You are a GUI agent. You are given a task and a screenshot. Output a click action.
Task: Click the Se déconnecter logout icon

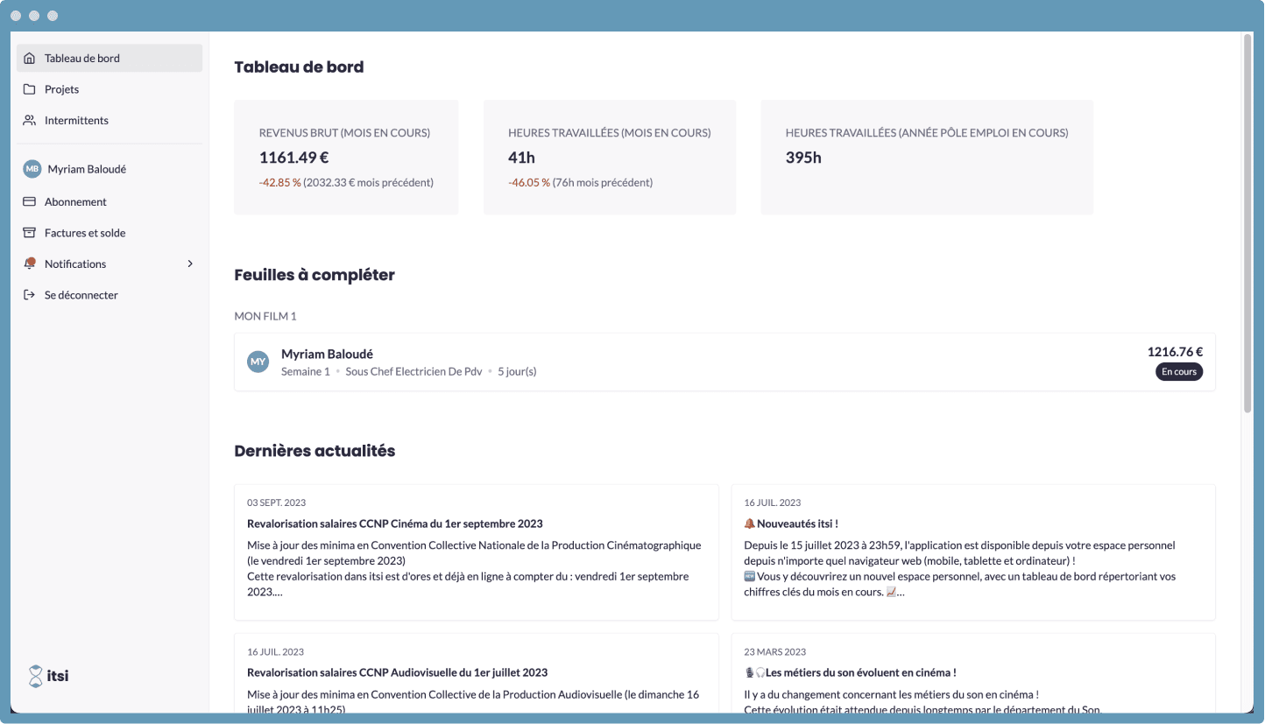(x=31, y=294)
